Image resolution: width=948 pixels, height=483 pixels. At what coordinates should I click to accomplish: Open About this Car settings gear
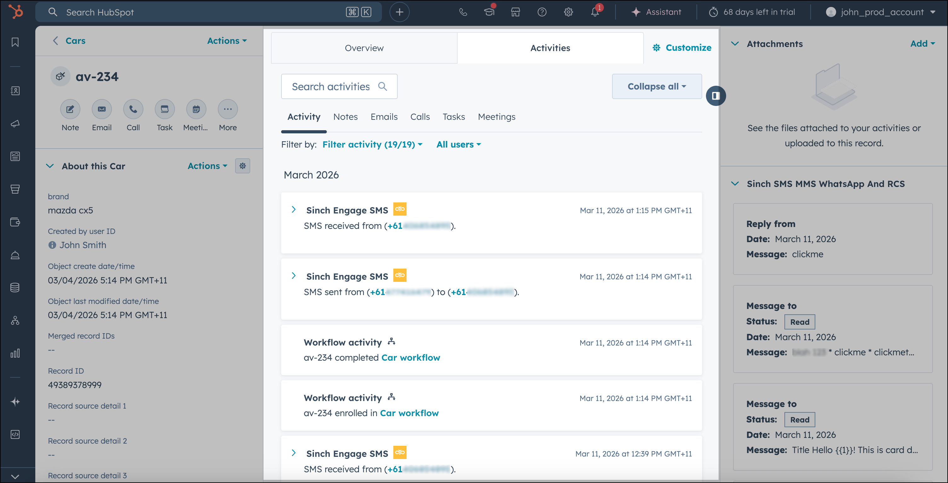243,166
